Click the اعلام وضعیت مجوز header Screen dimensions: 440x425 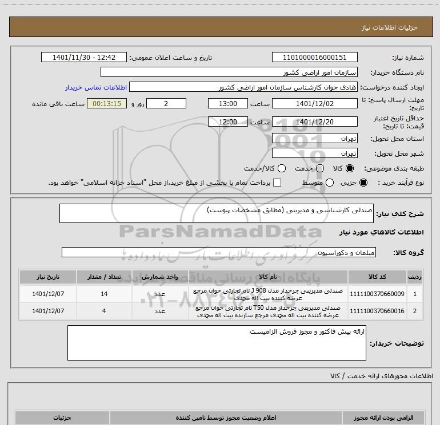pos(226,418)
